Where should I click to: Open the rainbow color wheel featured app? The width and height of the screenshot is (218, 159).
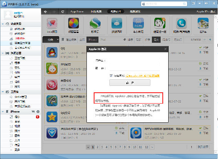coord(73,23)
